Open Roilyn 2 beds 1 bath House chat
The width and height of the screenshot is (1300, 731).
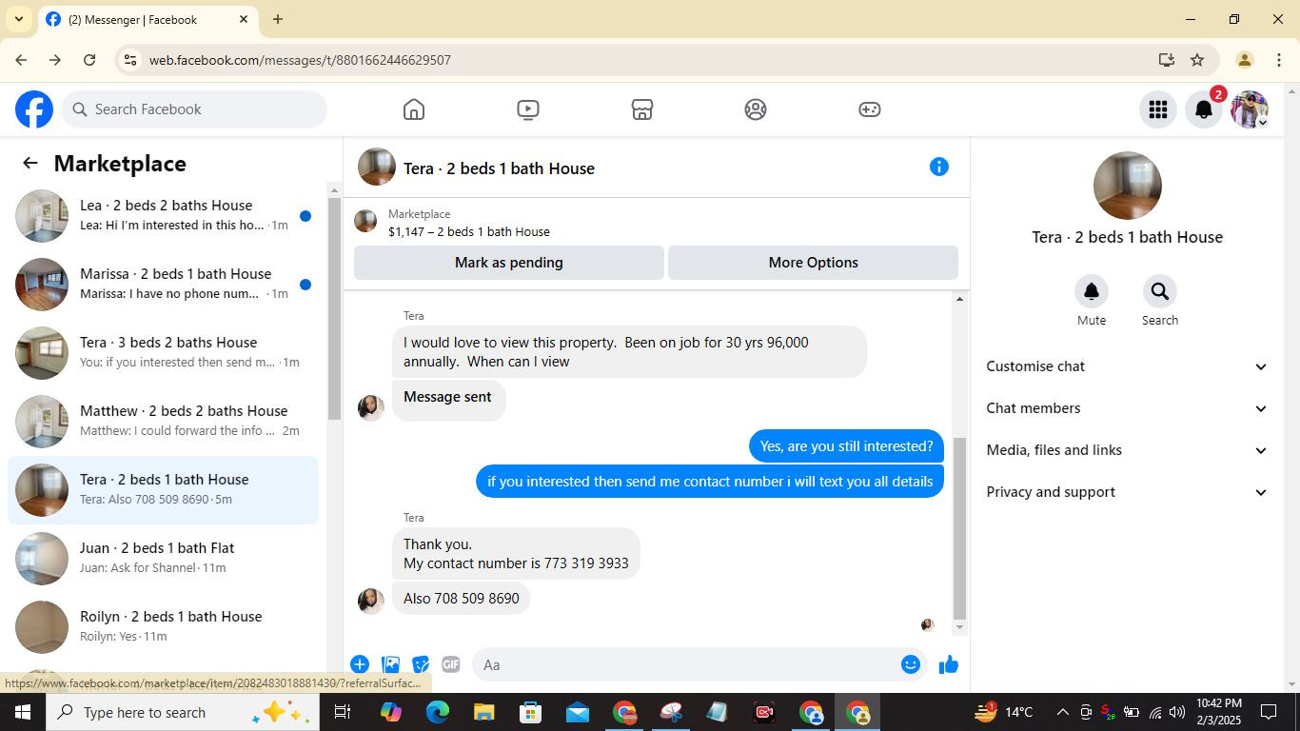[x=164, y=627]
